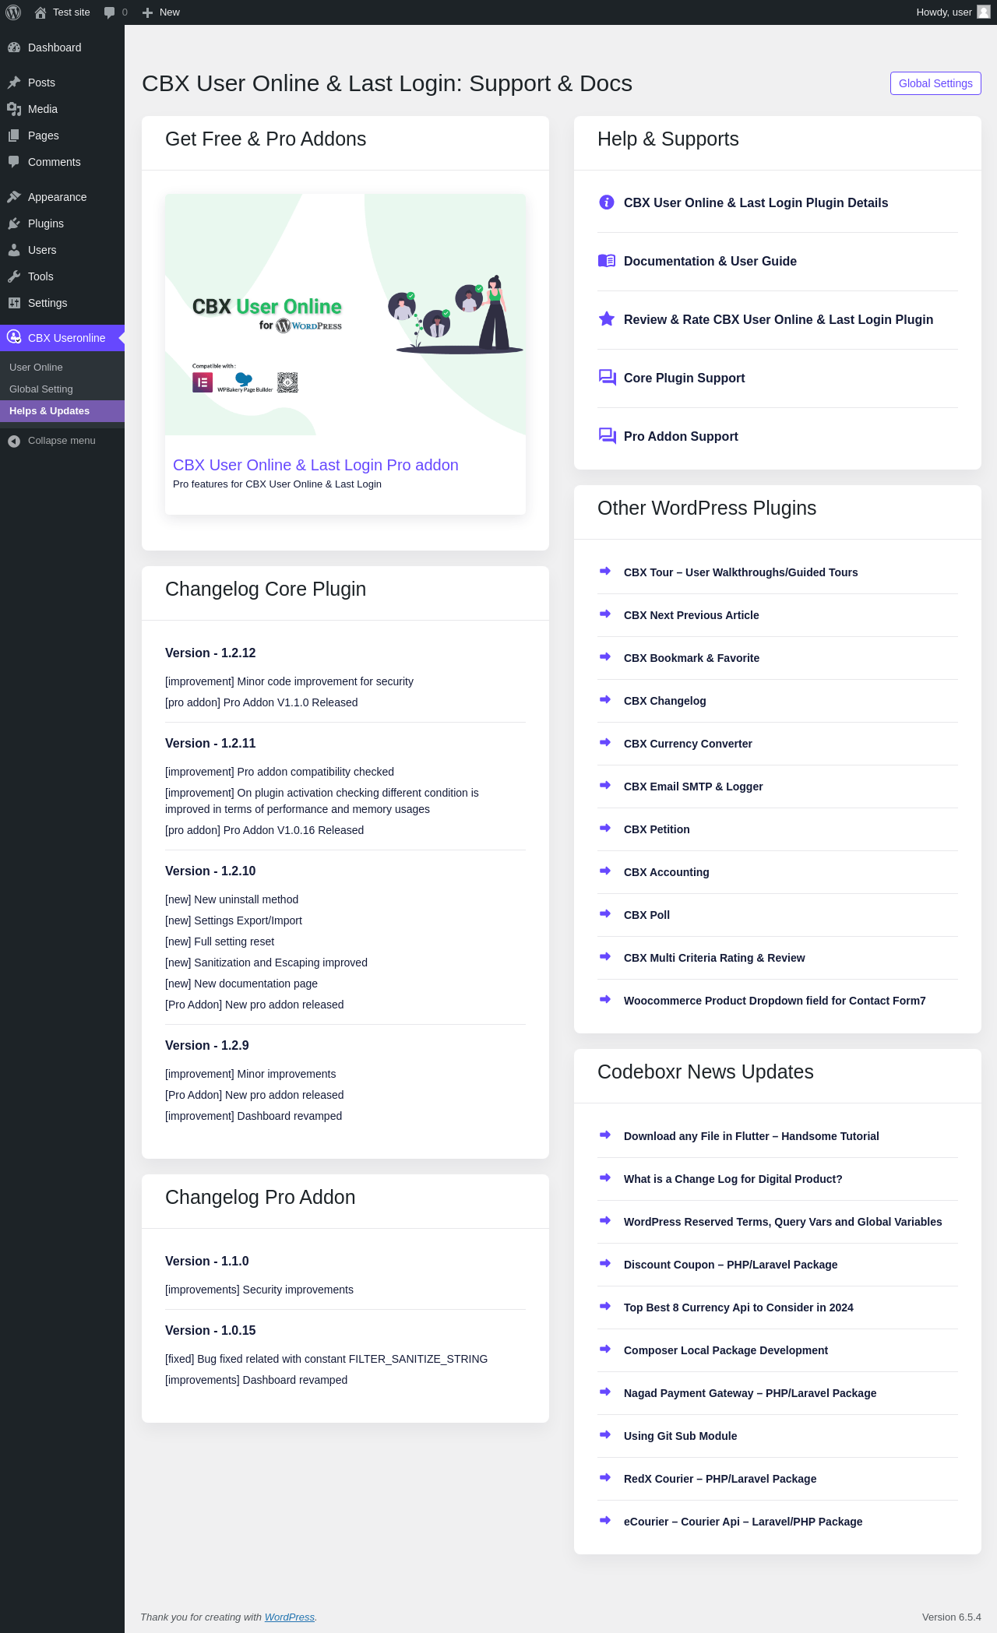Click the Media icon in sidebar
Viewport: 997px width, 1633px height.
point(14,109)
